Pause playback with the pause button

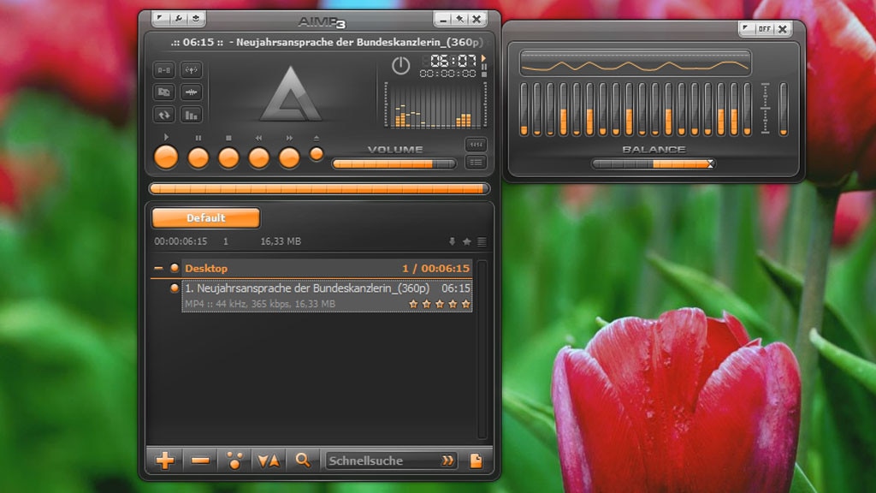coord(198,157)
